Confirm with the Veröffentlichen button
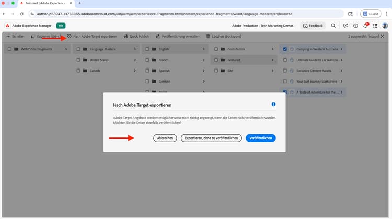392x219 pixels. (260, 138)
